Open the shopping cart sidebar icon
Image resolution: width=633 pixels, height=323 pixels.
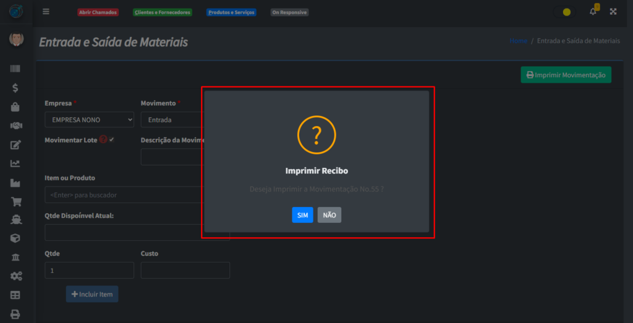(15, 201)
